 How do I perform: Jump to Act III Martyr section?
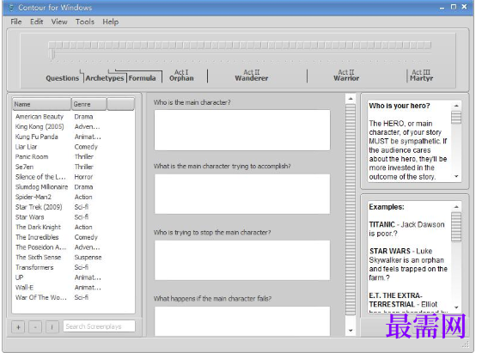[421, 76]
